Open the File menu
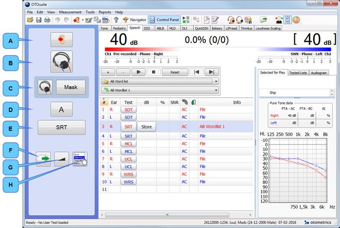The width and height of the screenshot is (340, 228). 30,12
